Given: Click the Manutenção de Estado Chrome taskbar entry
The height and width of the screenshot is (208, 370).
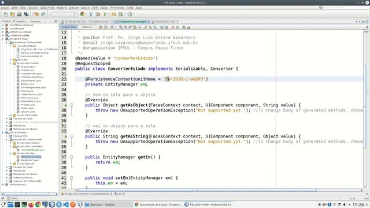Looking at the screenshot, I should 158,205.
